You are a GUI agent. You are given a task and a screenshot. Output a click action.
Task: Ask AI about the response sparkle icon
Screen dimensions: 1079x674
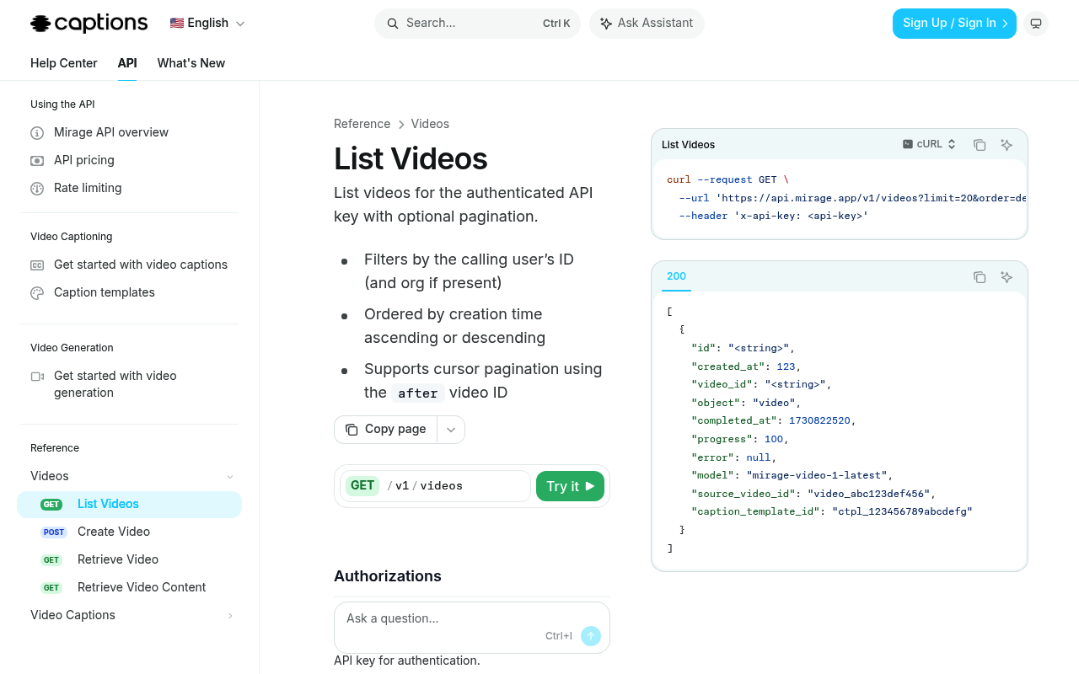(1007, 277)
